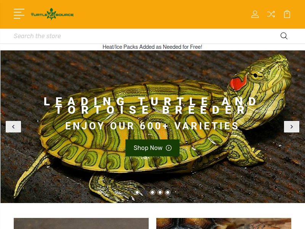Viewport: 305px width, 229px height.
Task: Go to previous slide with left arrow
Action: click(13, 127)
